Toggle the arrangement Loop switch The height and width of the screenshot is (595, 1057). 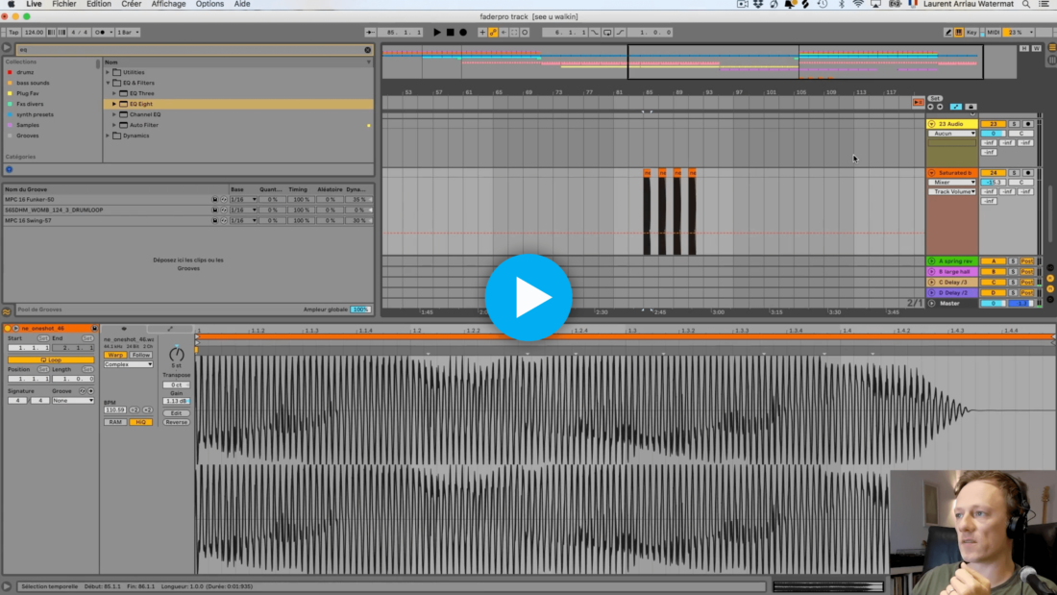coord(607,32)
